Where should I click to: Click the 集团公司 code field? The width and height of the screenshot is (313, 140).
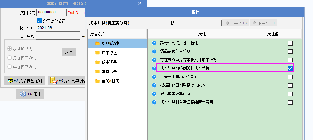52,12
